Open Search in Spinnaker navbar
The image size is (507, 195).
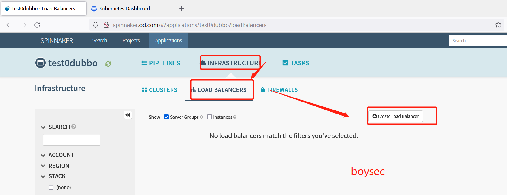coord(100,41)
